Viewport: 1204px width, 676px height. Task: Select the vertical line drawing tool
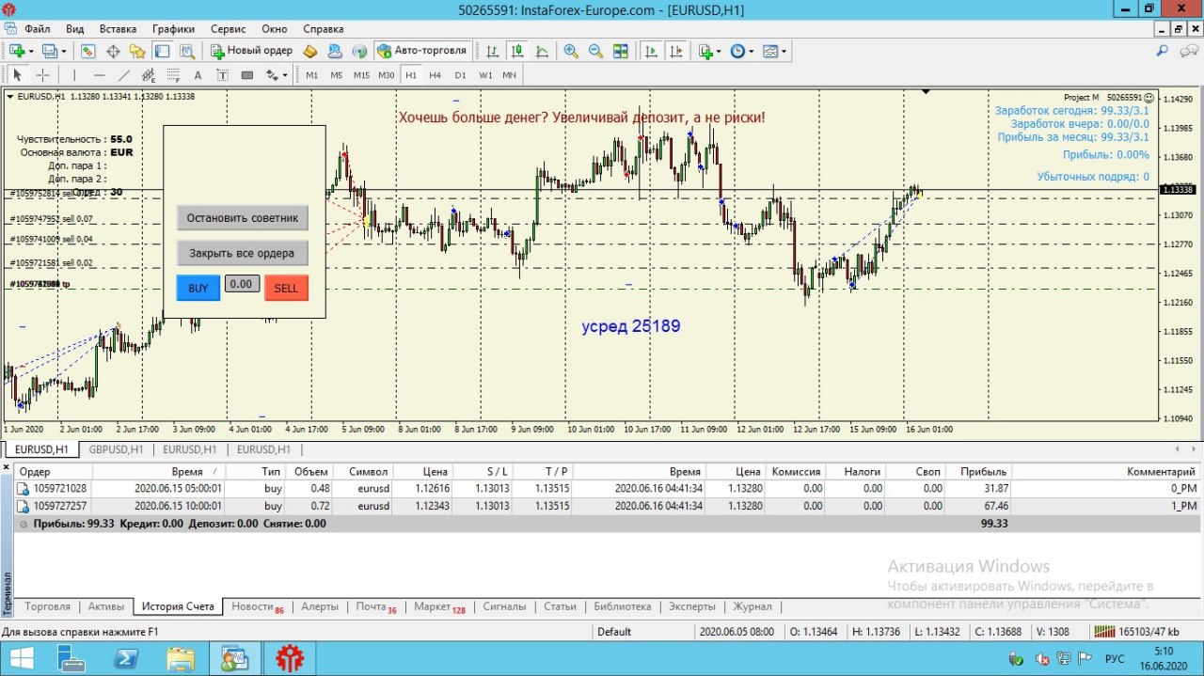[73, 75]
